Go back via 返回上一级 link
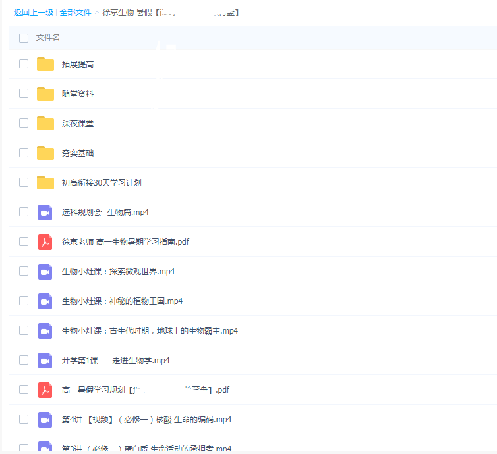This screenshot has width=497, height=454. point(33,13)
